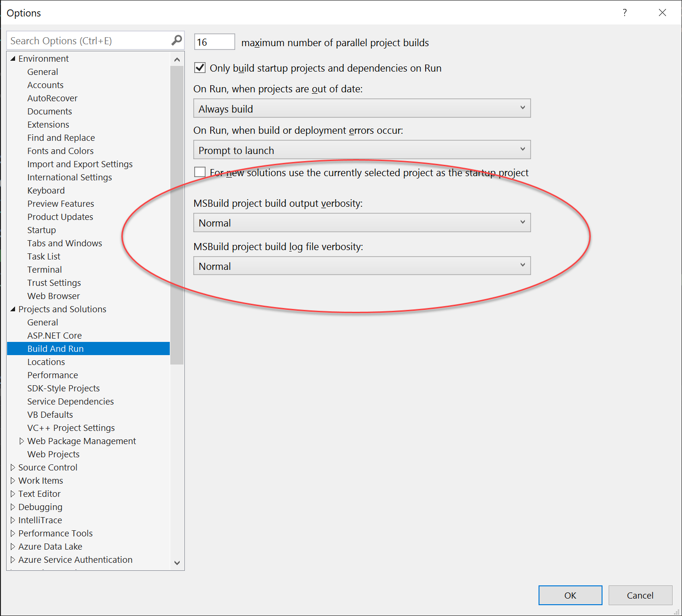Image resolution: width=682 pixels, height=616 pixels.
Task: Click the tree scrollbar down arrow
Action: click(x=177, y=562)
